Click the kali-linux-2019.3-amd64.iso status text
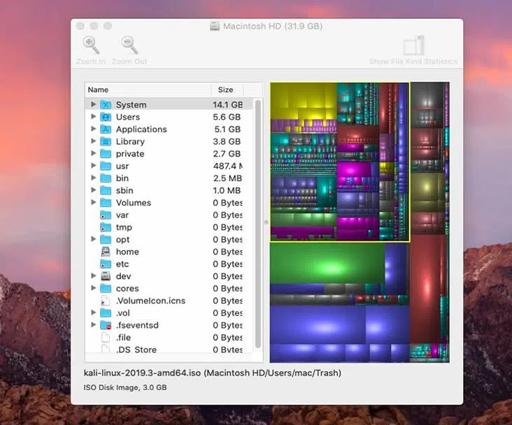The image size is (512, 425). [x=212, y=373]
